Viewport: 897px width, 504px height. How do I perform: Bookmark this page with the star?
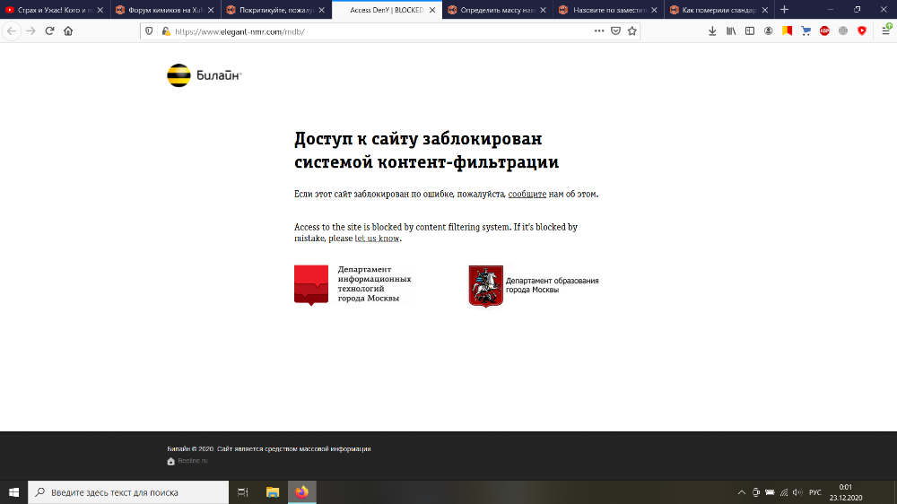tap(632, 30)
